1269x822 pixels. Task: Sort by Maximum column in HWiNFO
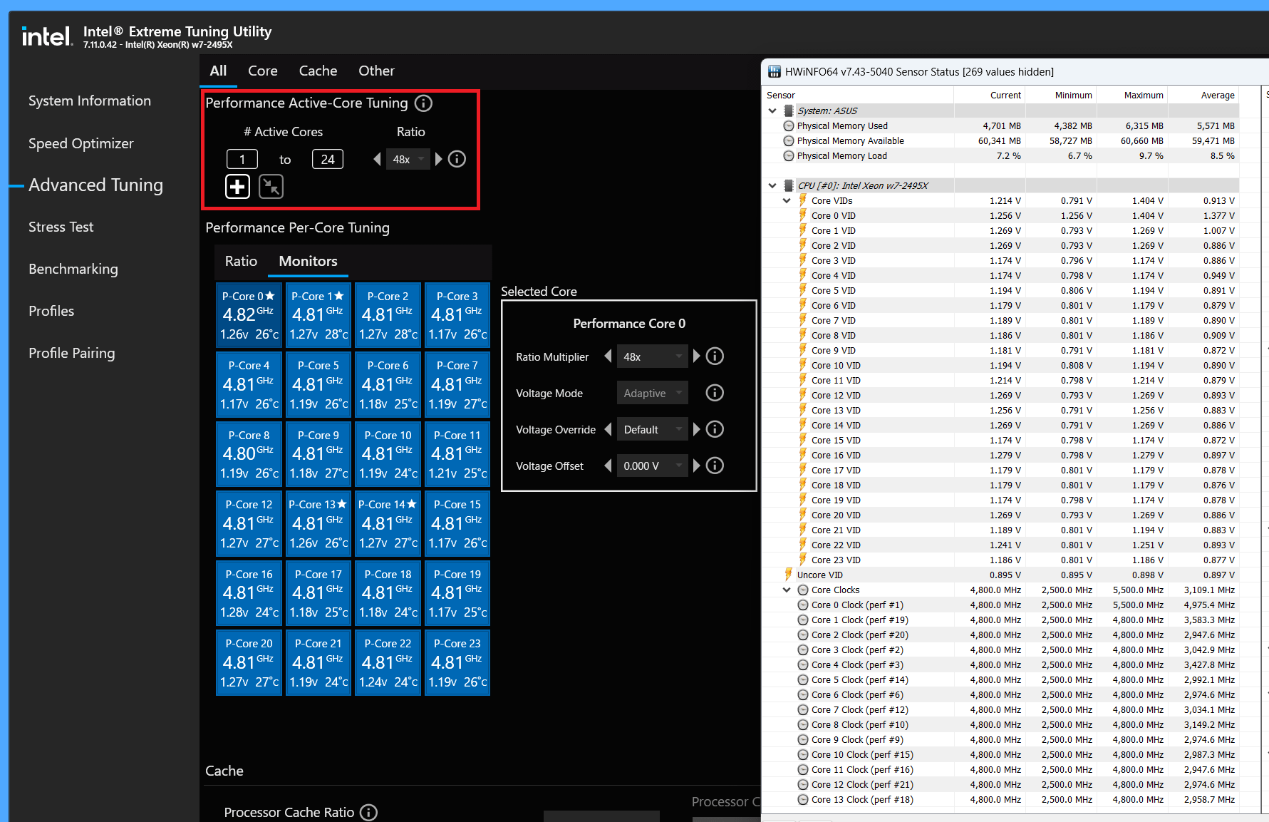pos(1132,95)
